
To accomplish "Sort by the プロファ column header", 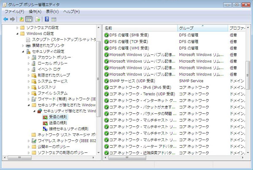I will (237, 28).
